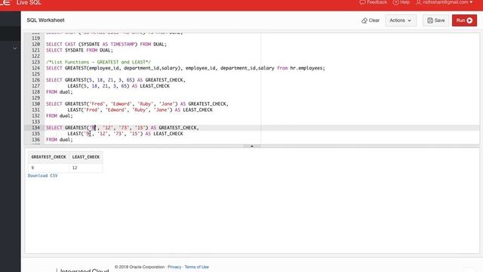This screenshot has height=272, width=483.
Task: Open the Privacy link in footer
Action: pyautogui.click(x=174, y=267)
